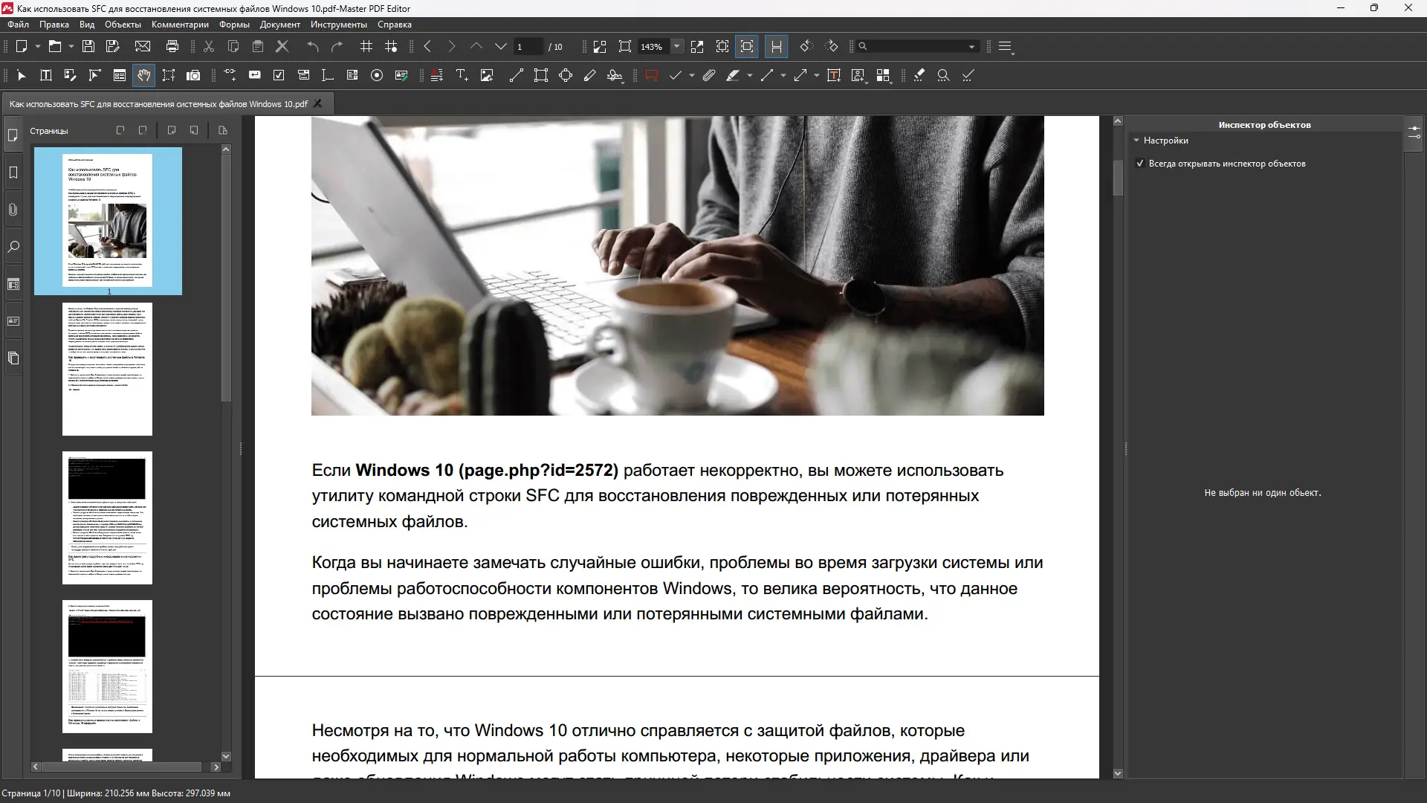This screenshot has height=803, width=1427.
Task: Uncheck "Всегда открывать инспектор объектов"
Action: pyautogui.click(x=1140, y=164)
